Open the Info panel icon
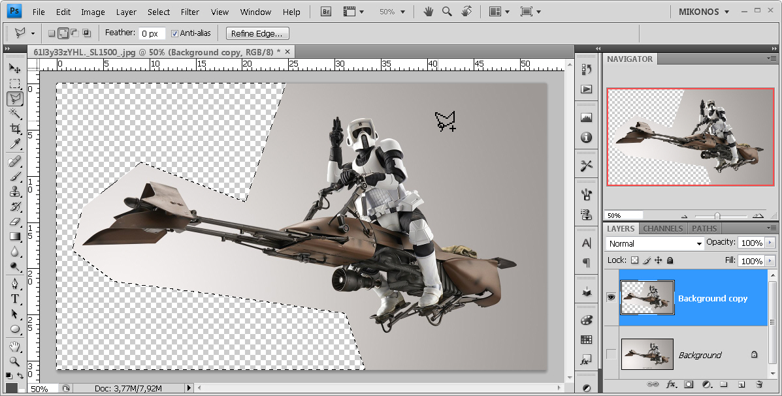782x396 pixels. [x=587, y=138]
